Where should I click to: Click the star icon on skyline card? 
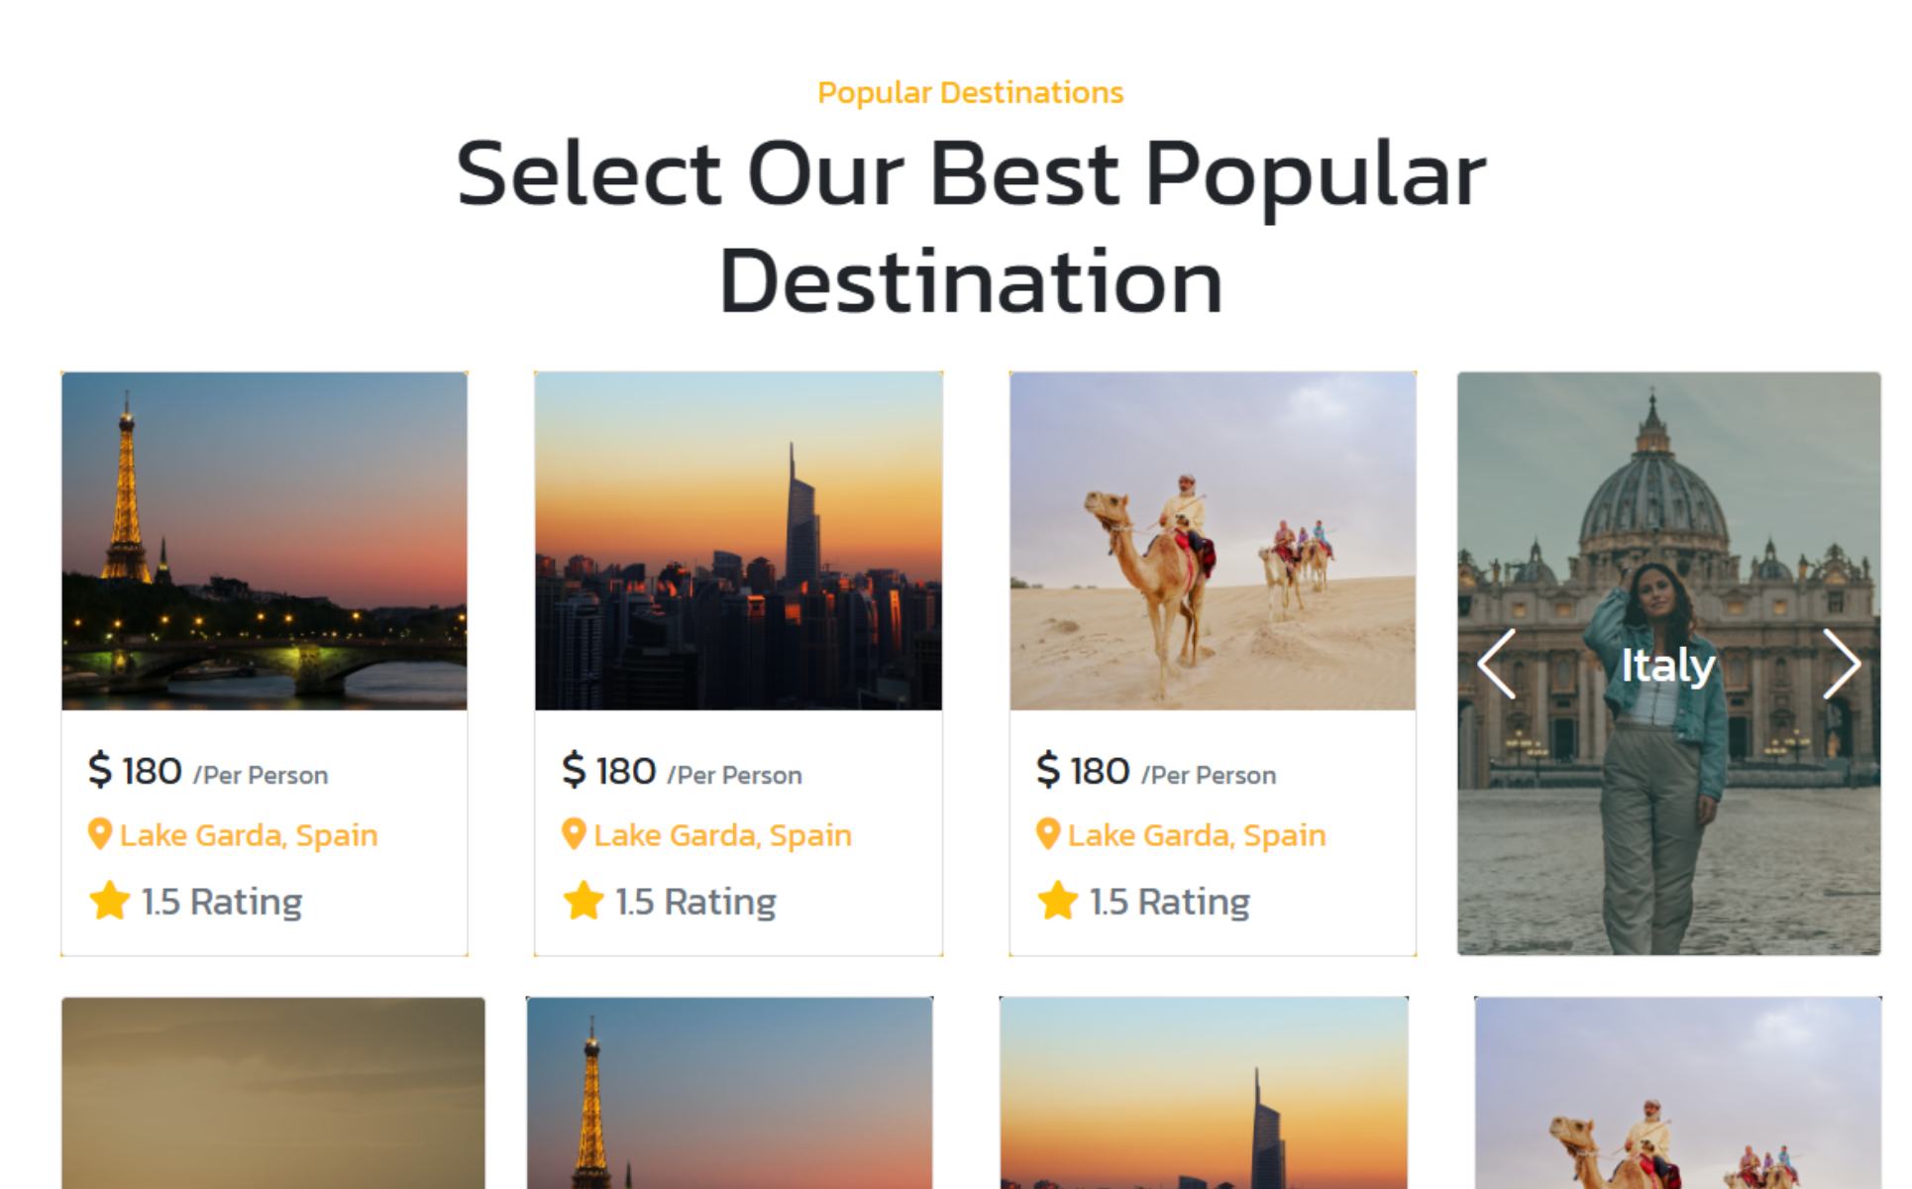click(584, 901)
